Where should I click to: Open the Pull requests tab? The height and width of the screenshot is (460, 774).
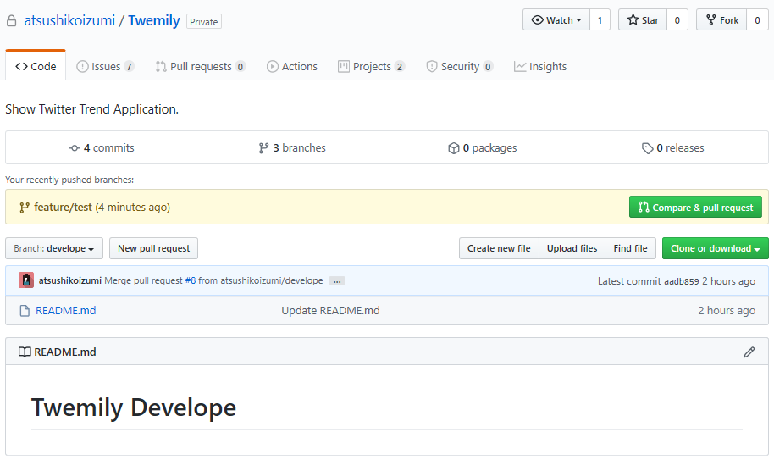pos(200,66)
